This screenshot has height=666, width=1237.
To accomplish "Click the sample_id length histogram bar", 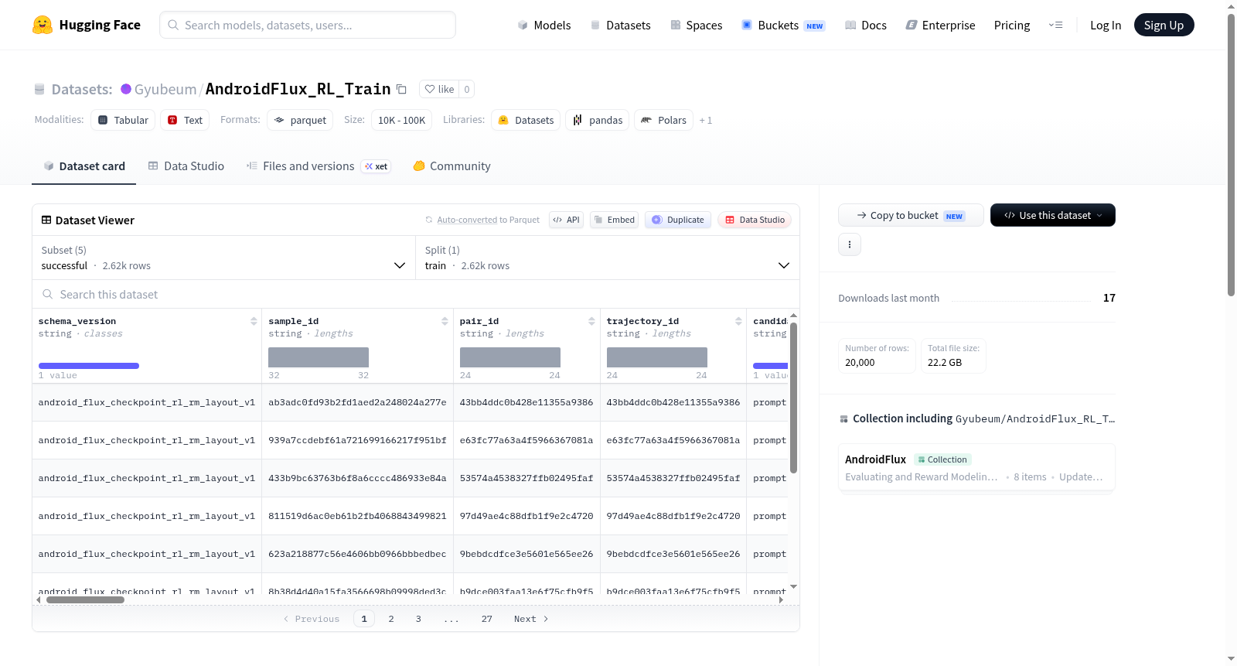I will click(319, 357).
